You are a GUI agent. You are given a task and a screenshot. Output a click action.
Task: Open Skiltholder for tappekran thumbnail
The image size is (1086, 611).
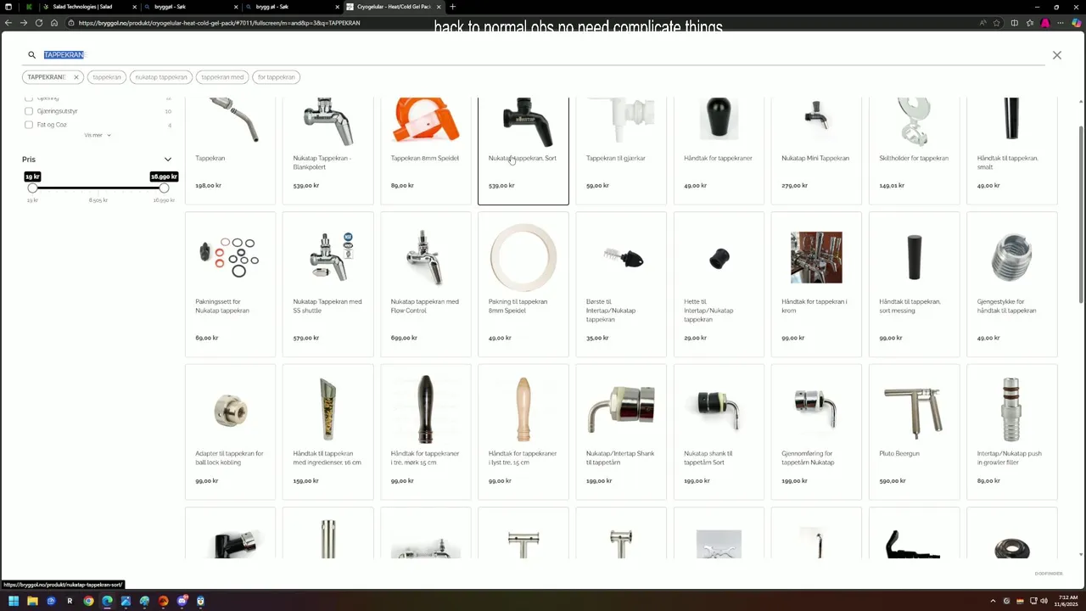[914, 121]
